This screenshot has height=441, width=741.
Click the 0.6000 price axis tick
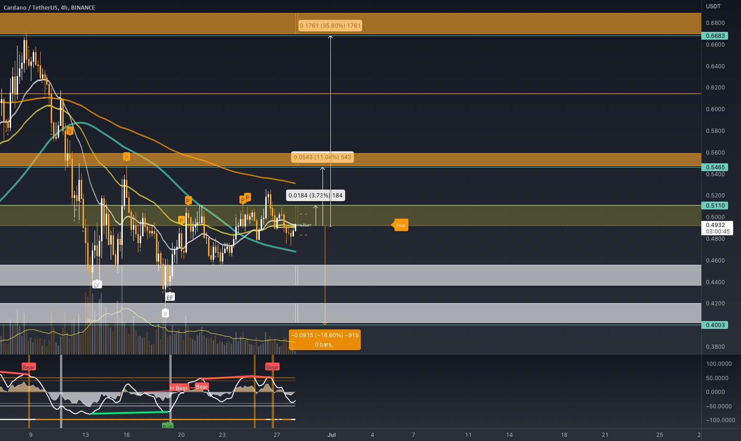pos(715,109)
